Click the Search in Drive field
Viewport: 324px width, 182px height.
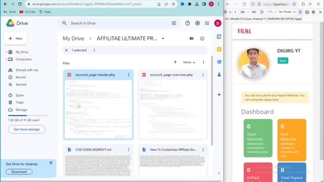(119, 23)
